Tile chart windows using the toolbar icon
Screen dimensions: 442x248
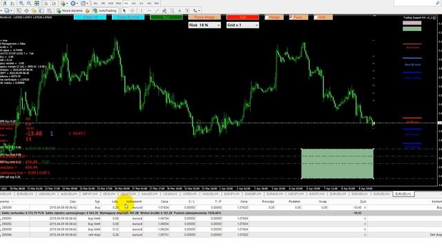[x=37, y=3]
